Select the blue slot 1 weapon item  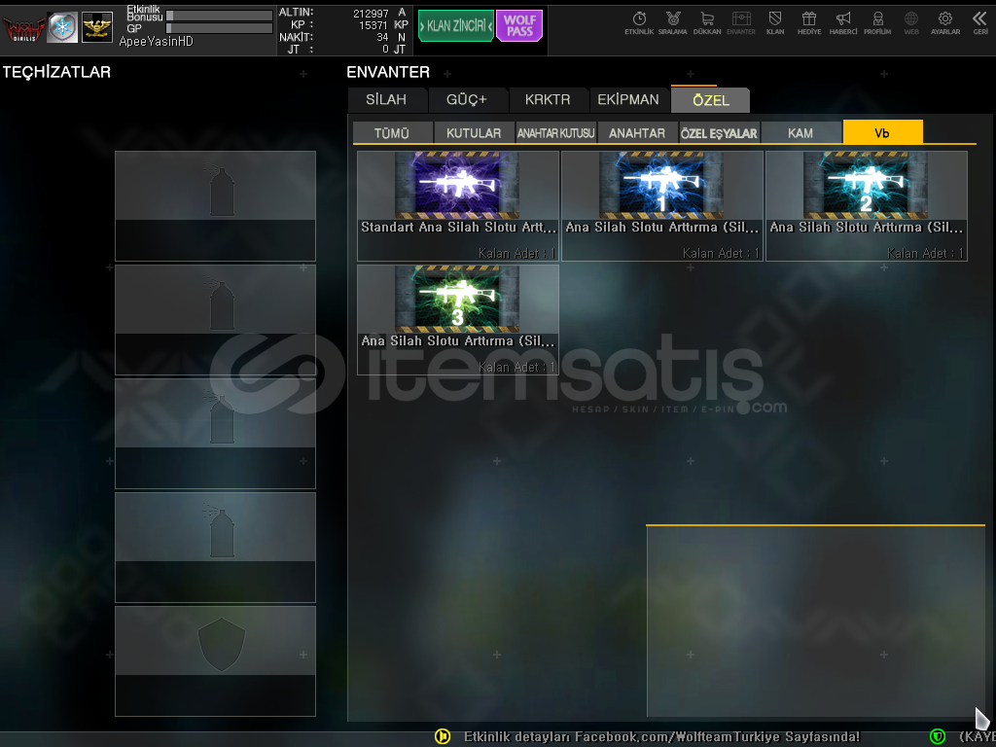coord(662,206)
